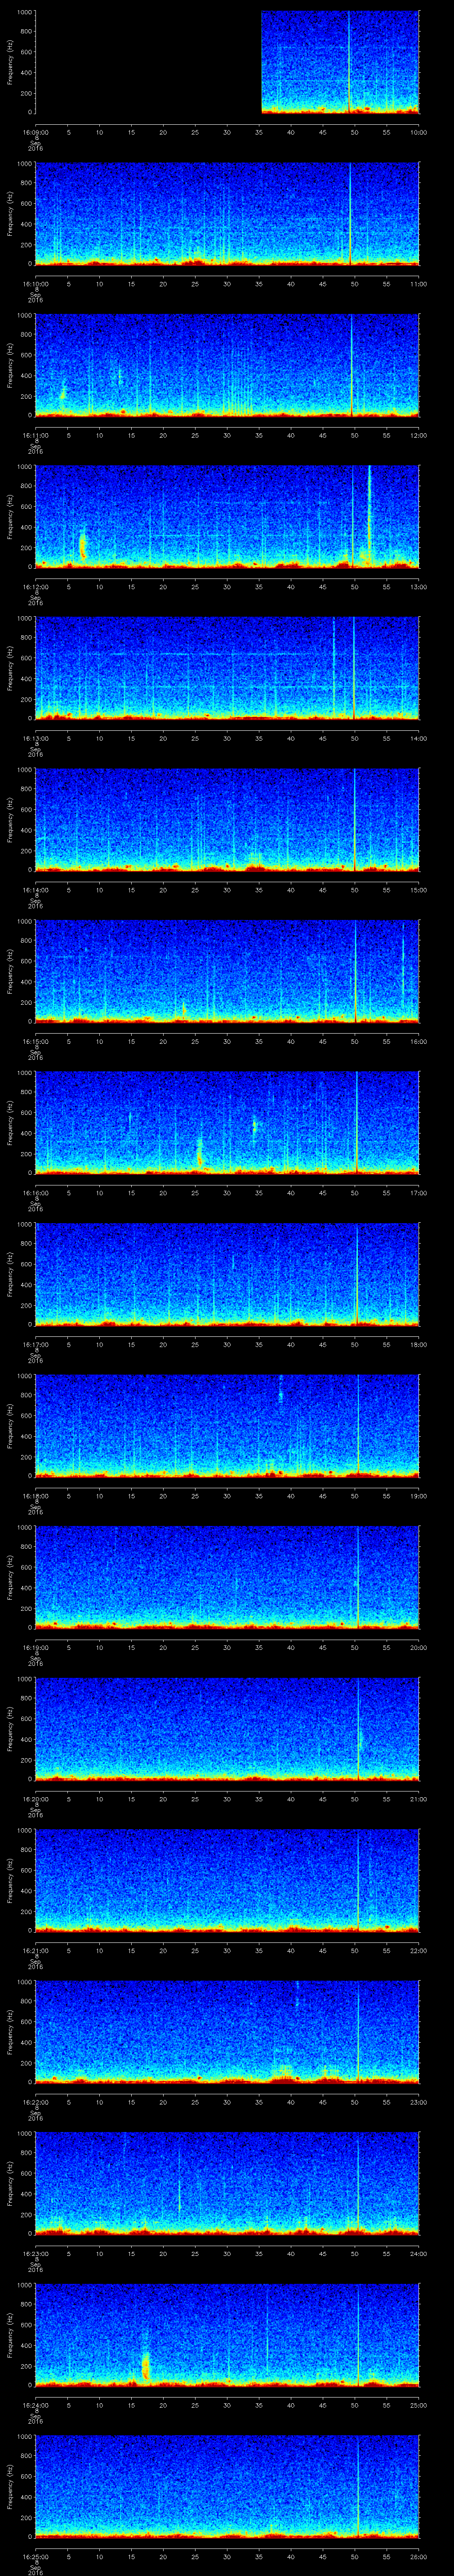Click the "16:20:00" start time label
Viewport: 454px width, 2576px height.
35,1799
